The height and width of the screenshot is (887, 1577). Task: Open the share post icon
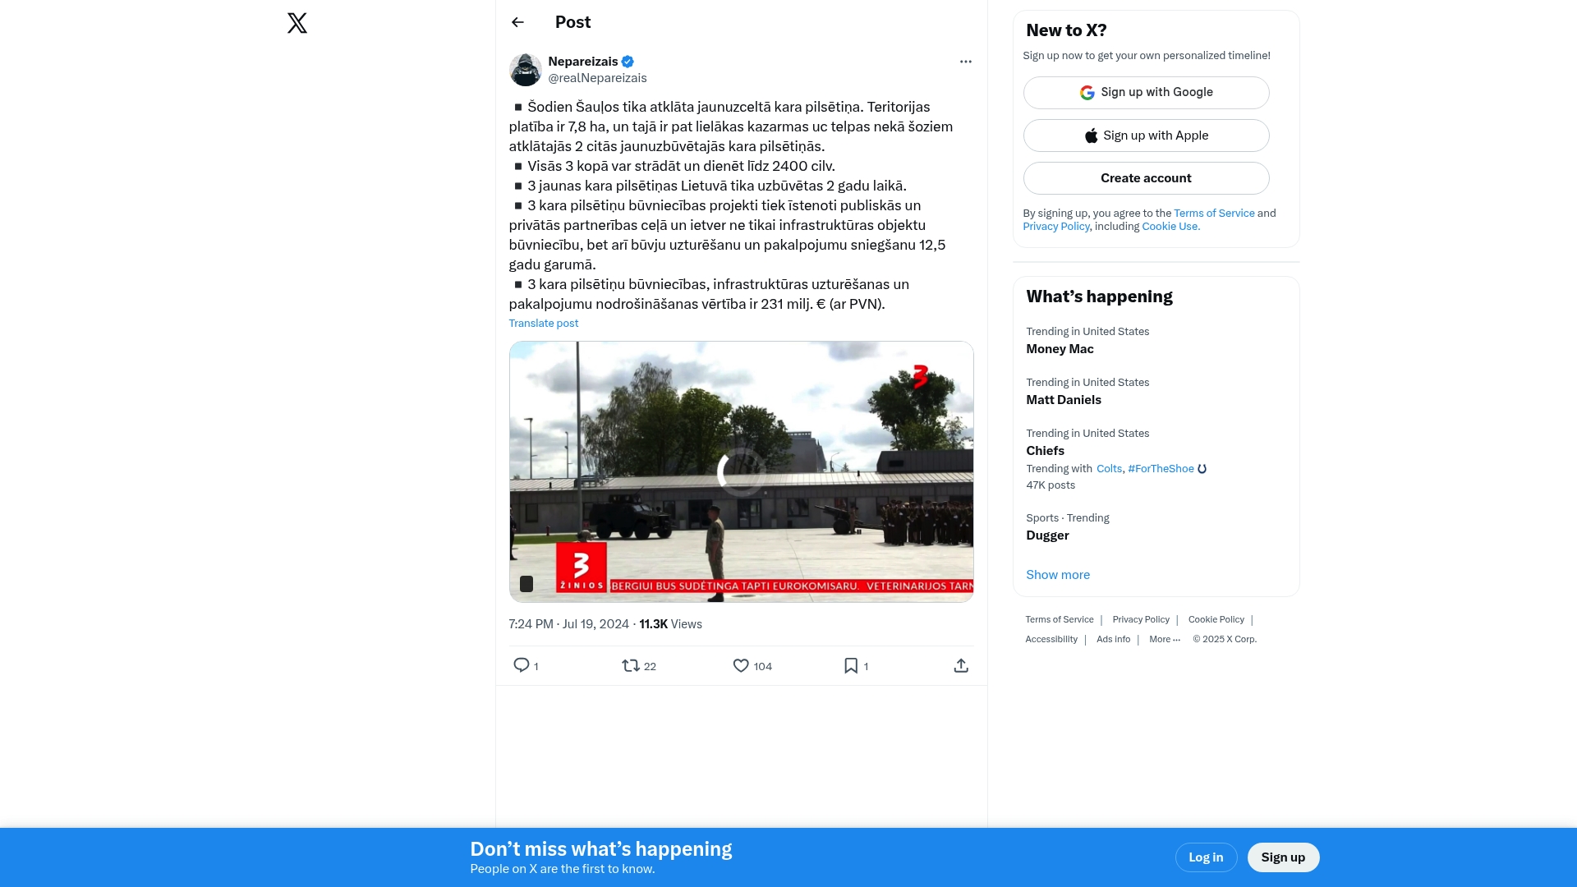pos(961,665)
